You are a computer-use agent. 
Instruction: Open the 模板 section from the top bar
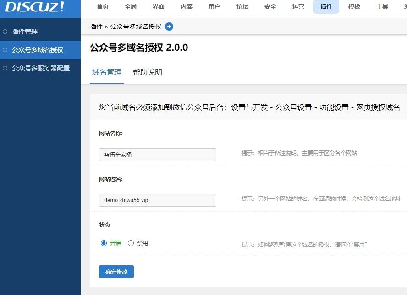tap(354, 7)
